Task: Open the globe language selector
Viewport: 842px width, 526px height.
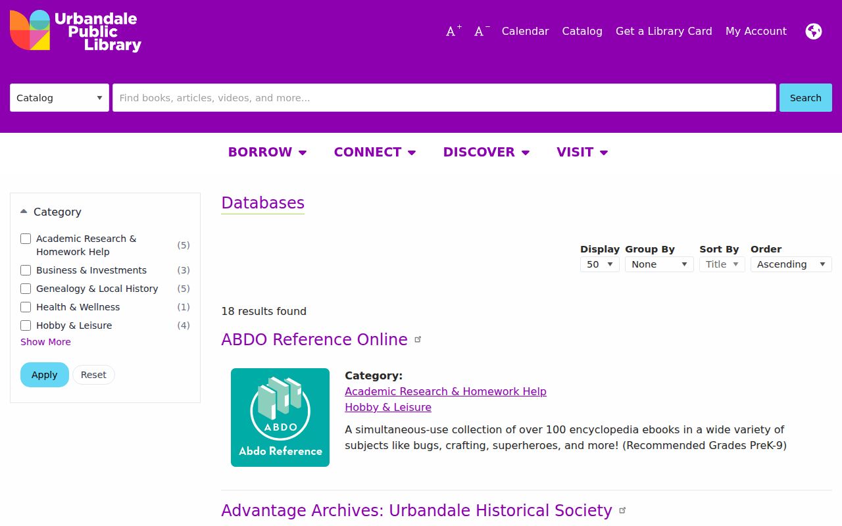Action: point(814,31)
